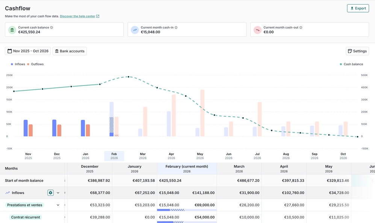The width and height of the screenshot is (375, 223).
Task: Open the Bank accounts filter
Action: coord(70,51)
